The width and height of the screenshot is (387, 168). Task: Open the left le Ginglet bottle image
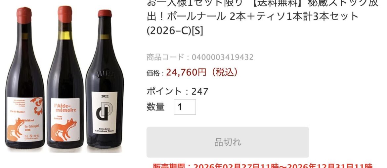[x=24, y=79]
